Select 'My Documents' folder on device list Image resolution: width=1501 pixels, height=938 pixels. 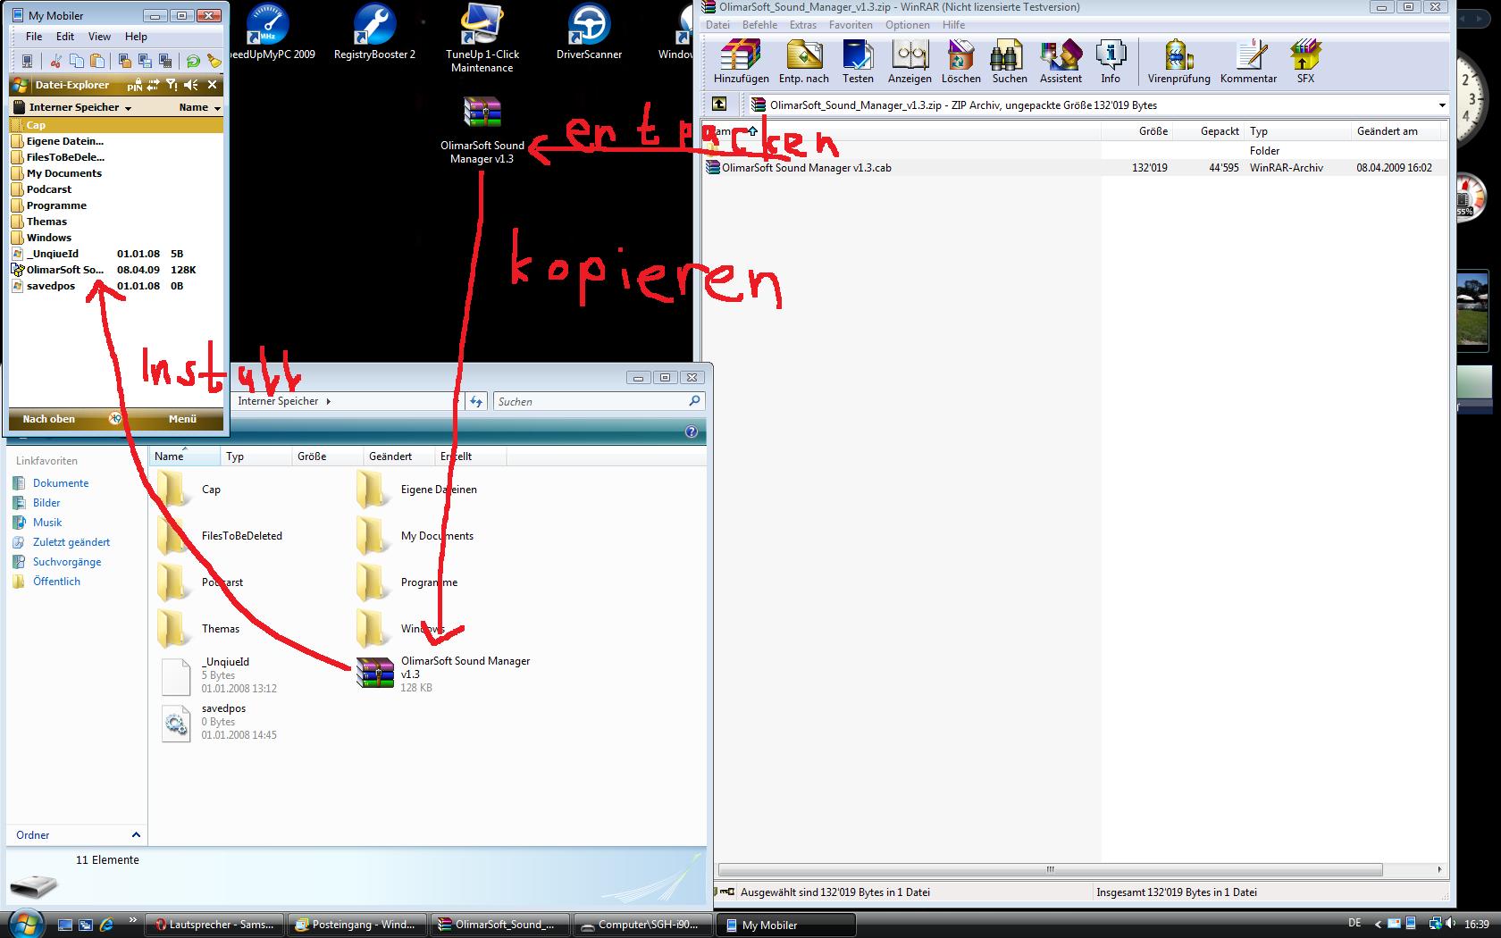pos(64,173)
